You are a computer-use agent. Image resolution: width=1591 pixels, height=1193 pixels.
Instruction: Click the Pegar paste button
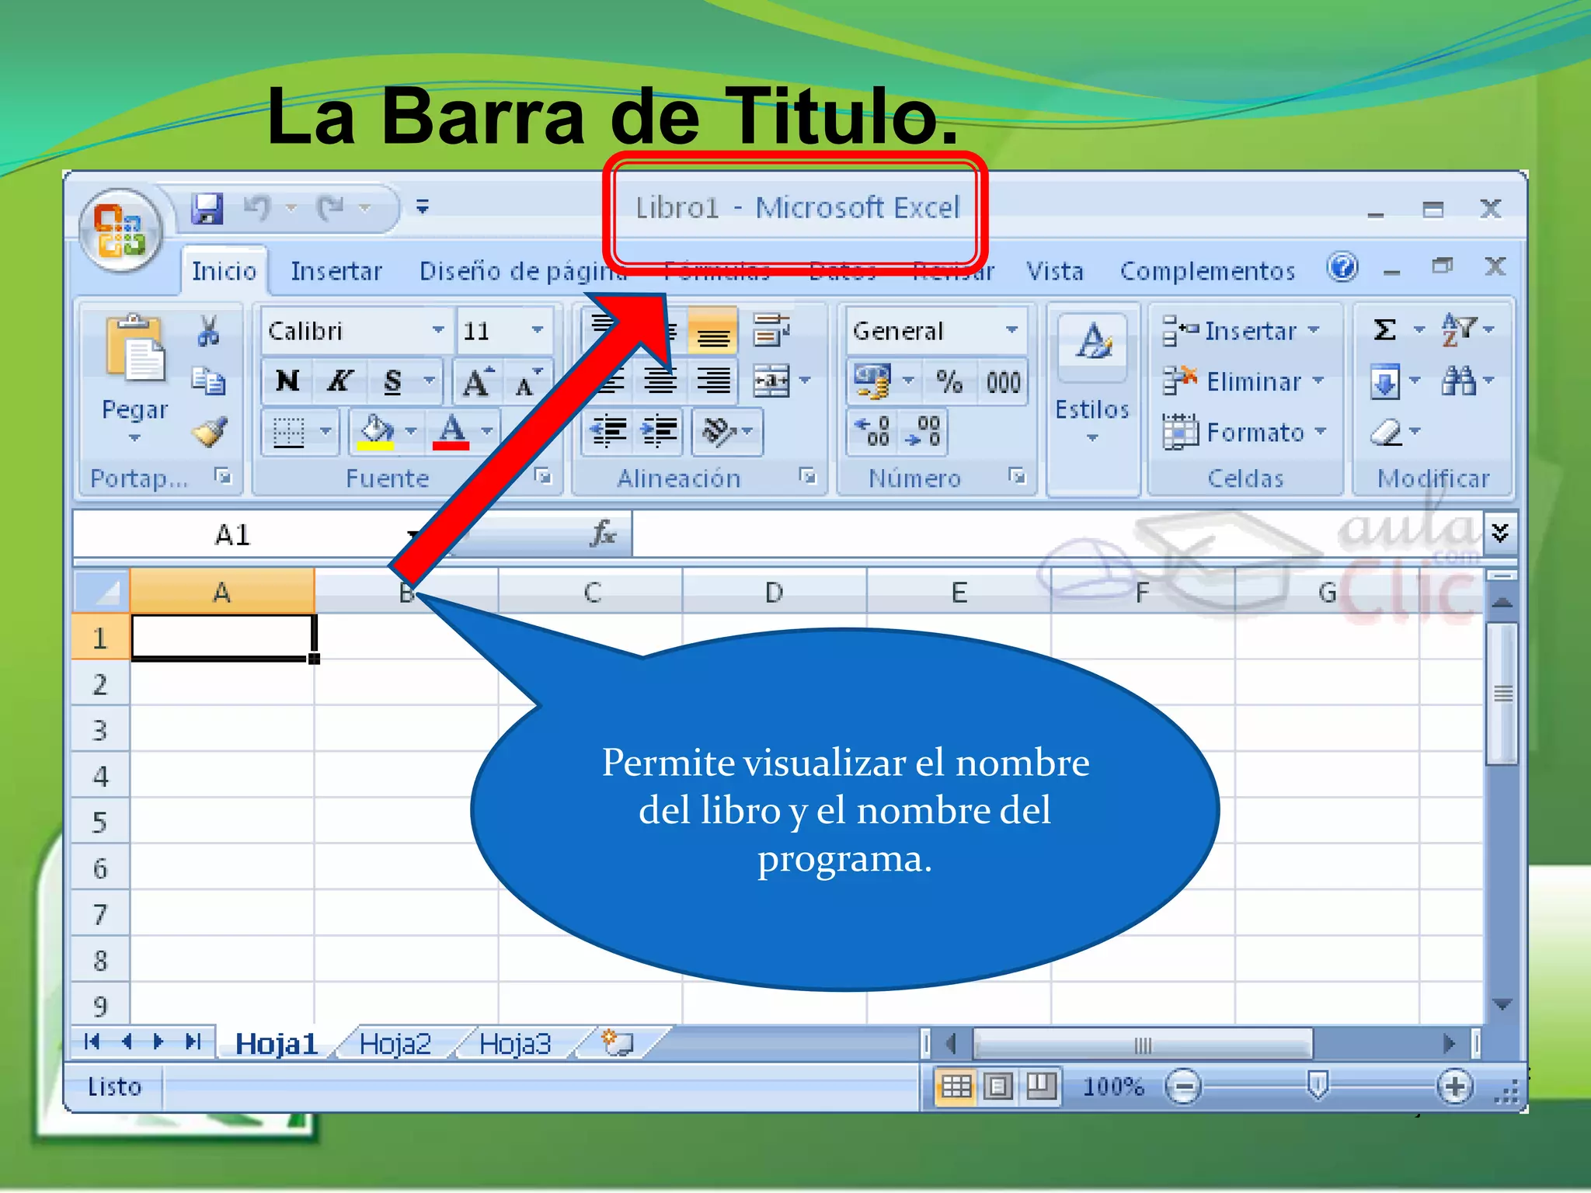pos(134,377)
